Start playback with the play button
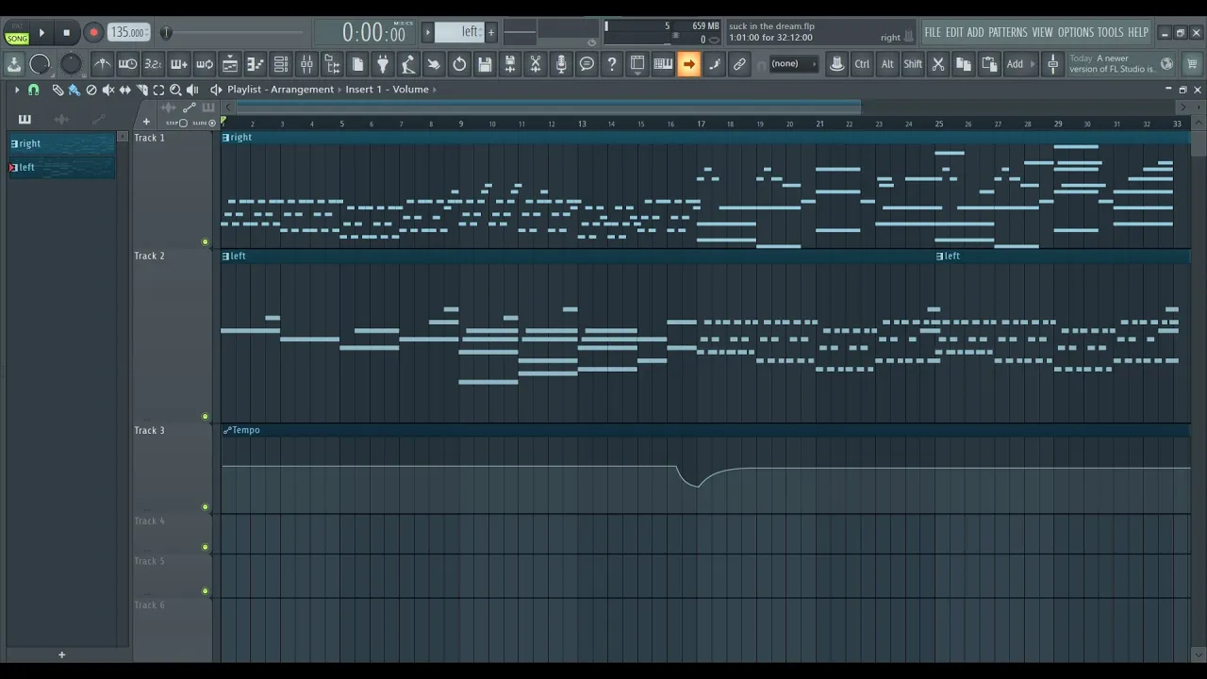Image resolution: width=1207 pixels, height=679 pixels. [41, 33]
